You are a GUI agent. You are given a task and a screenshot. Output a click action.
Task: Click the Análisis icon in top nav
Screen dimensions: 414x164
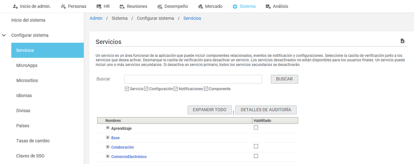pyautogui.click(x=268, y=6)
